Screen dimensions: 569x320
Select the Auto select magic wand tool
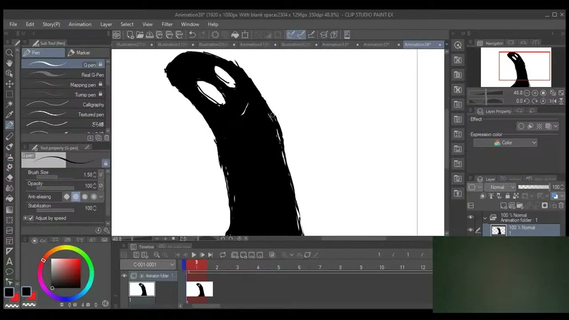coord(9,104)
